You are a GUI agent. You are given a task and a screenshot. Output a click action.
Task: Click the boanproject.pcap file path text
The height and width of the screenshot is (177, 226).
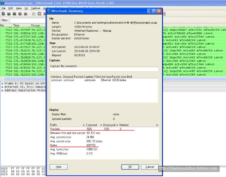(115, 23)
